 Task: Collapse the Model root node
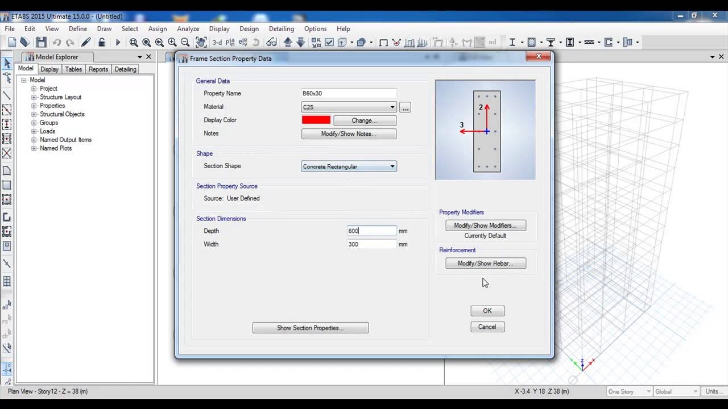(x=24, y=80)
